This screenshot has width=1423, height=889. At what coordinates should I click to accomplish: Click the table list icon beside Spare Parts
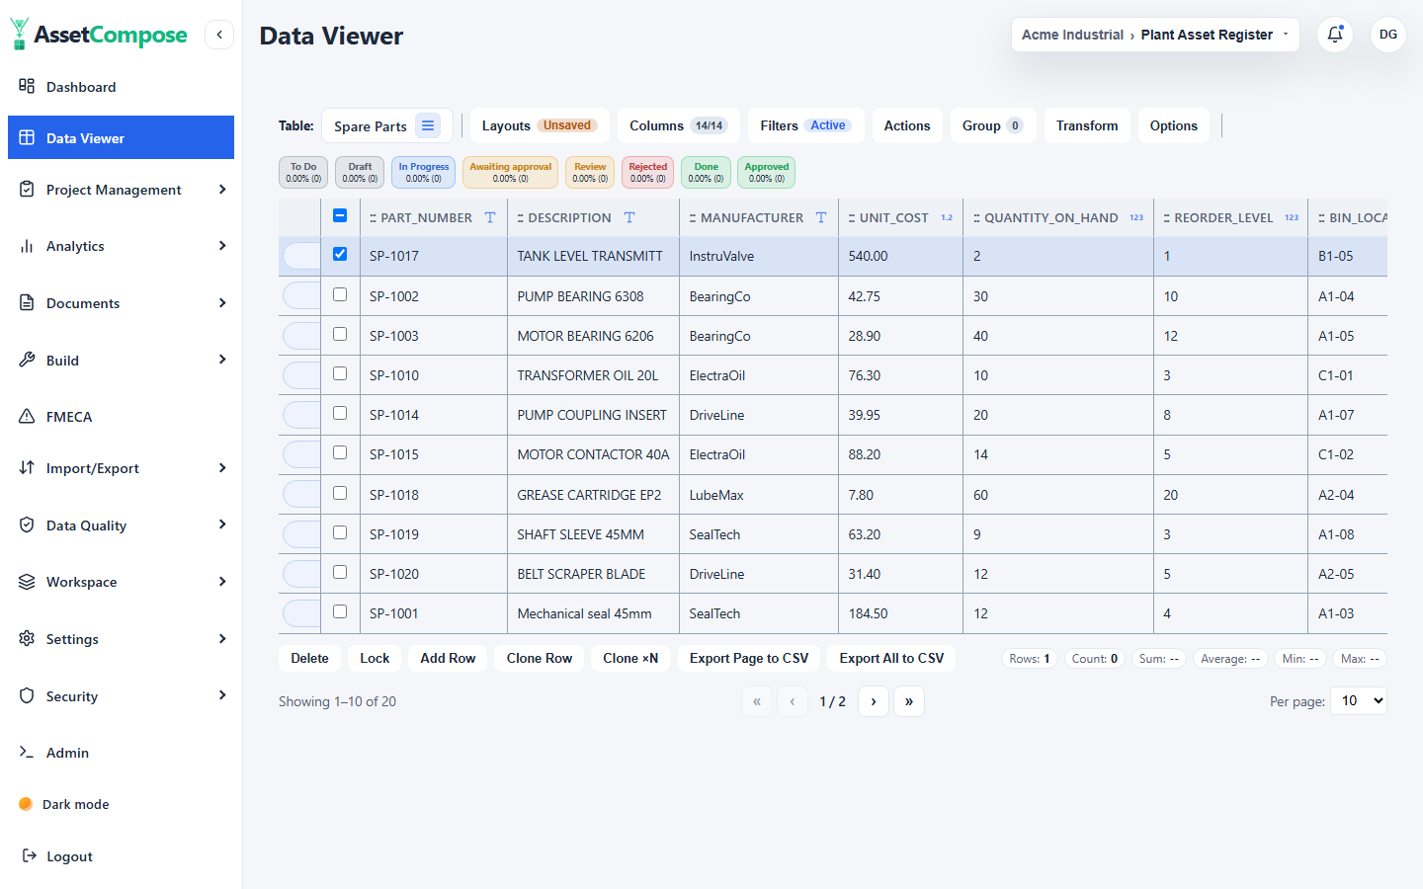tap(428, 125)
